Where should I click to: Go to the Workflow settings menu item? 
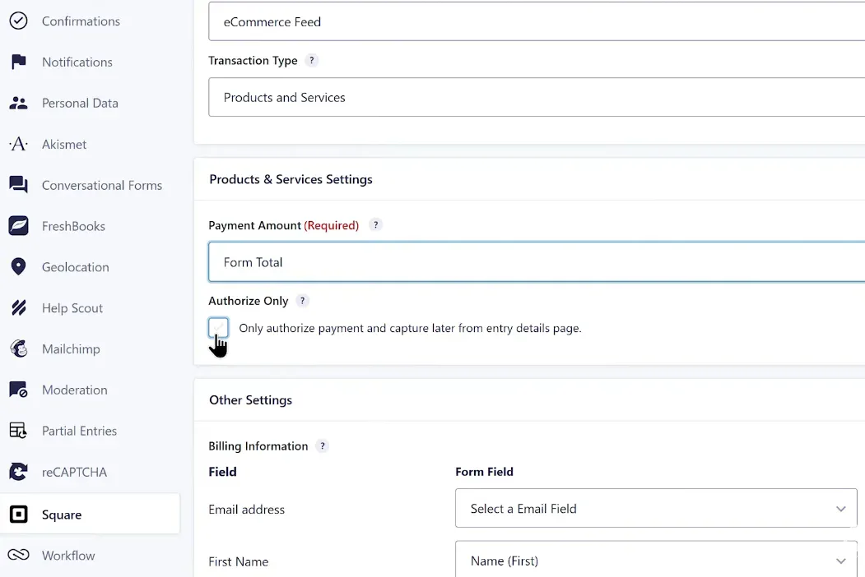coord(68,556)
